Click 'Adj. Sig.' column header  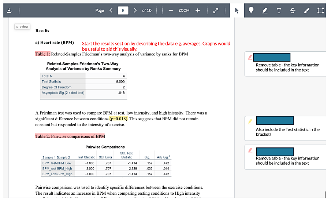point(163,157)
